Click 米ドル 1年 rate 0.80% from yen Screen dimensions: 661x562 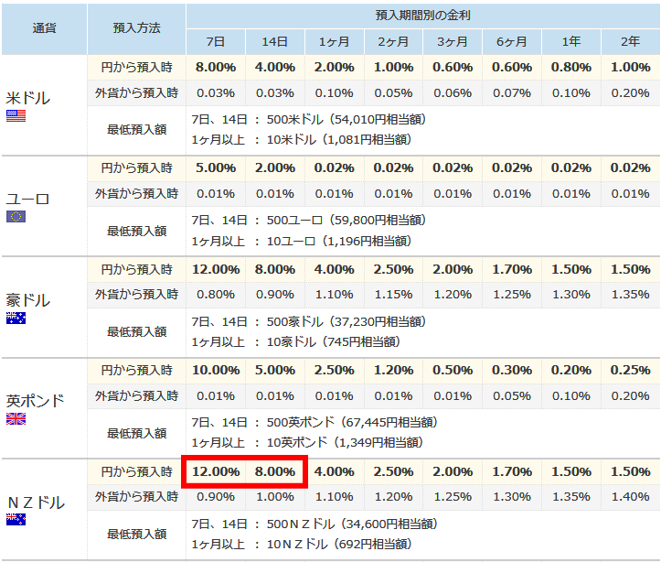[x=571, y=67]
